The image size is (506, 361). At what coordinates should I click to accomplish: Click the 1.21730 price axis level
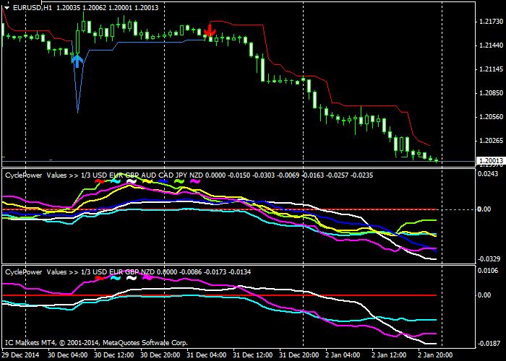pyautogui.click(x=490, y=22)
